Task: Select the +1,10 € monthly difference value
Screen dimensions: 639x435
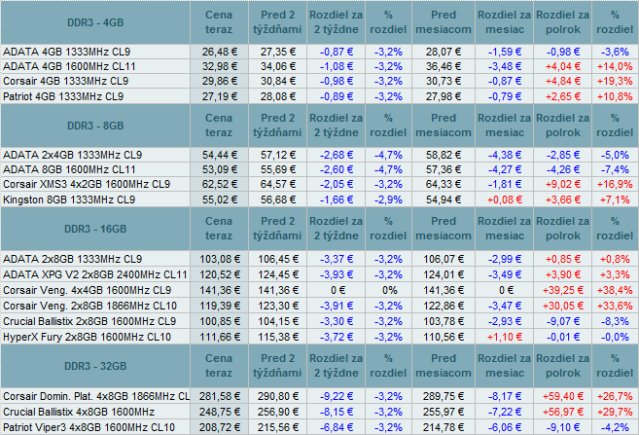Action: click(x=505, y=337)
